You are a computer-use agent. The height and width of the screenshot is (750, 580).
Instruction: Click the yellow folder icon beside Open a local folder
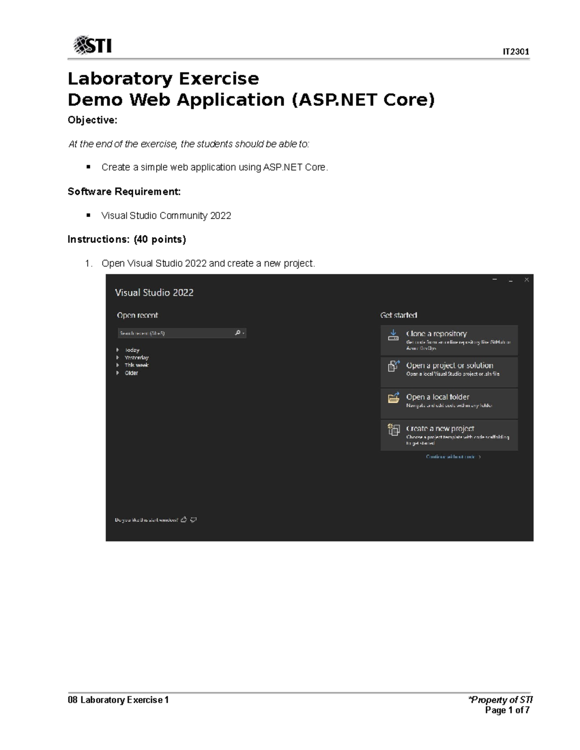click(x=393, y=397)
